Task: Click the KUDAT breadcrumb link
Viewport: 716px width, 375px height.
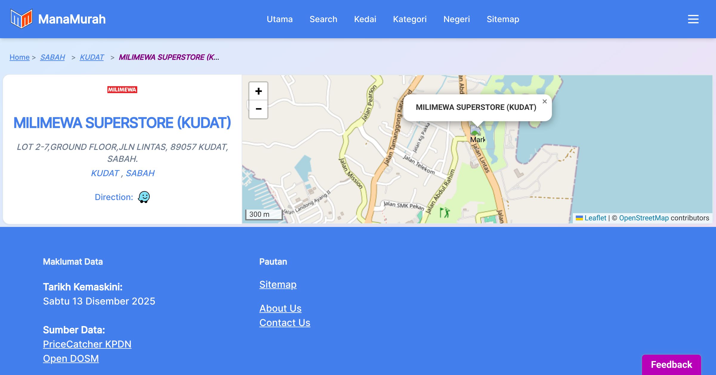Action: point(92,57)
